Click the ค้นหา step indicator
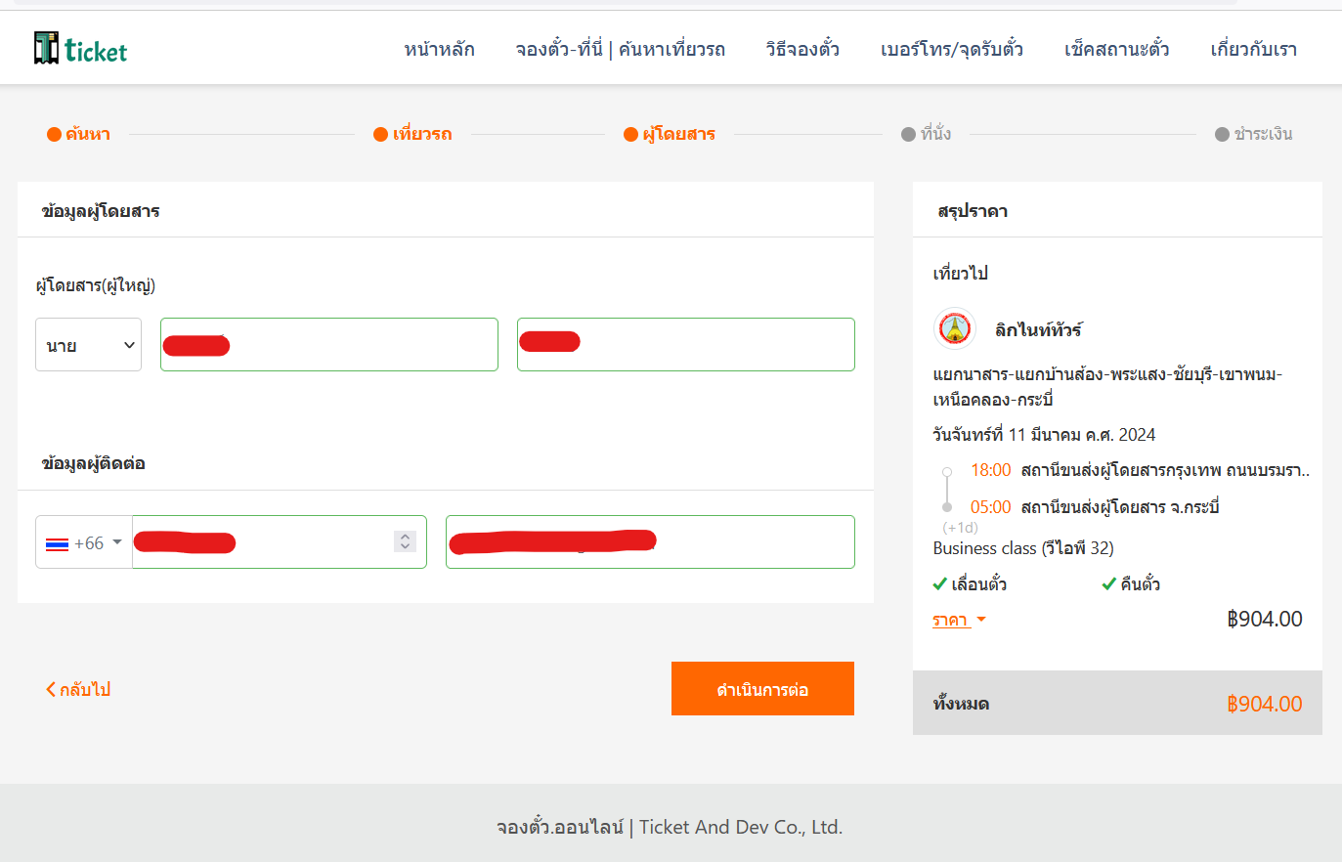Viewport: 1342px width, 862px height. pos(79,134)
